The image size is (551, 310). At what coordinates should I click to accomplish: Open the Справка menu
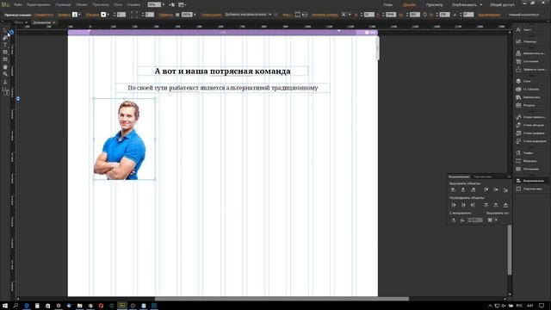click(133, 5)
